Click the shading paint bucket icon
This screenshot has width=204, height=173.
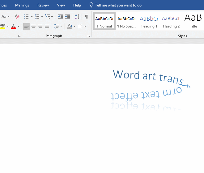(70, 26)
